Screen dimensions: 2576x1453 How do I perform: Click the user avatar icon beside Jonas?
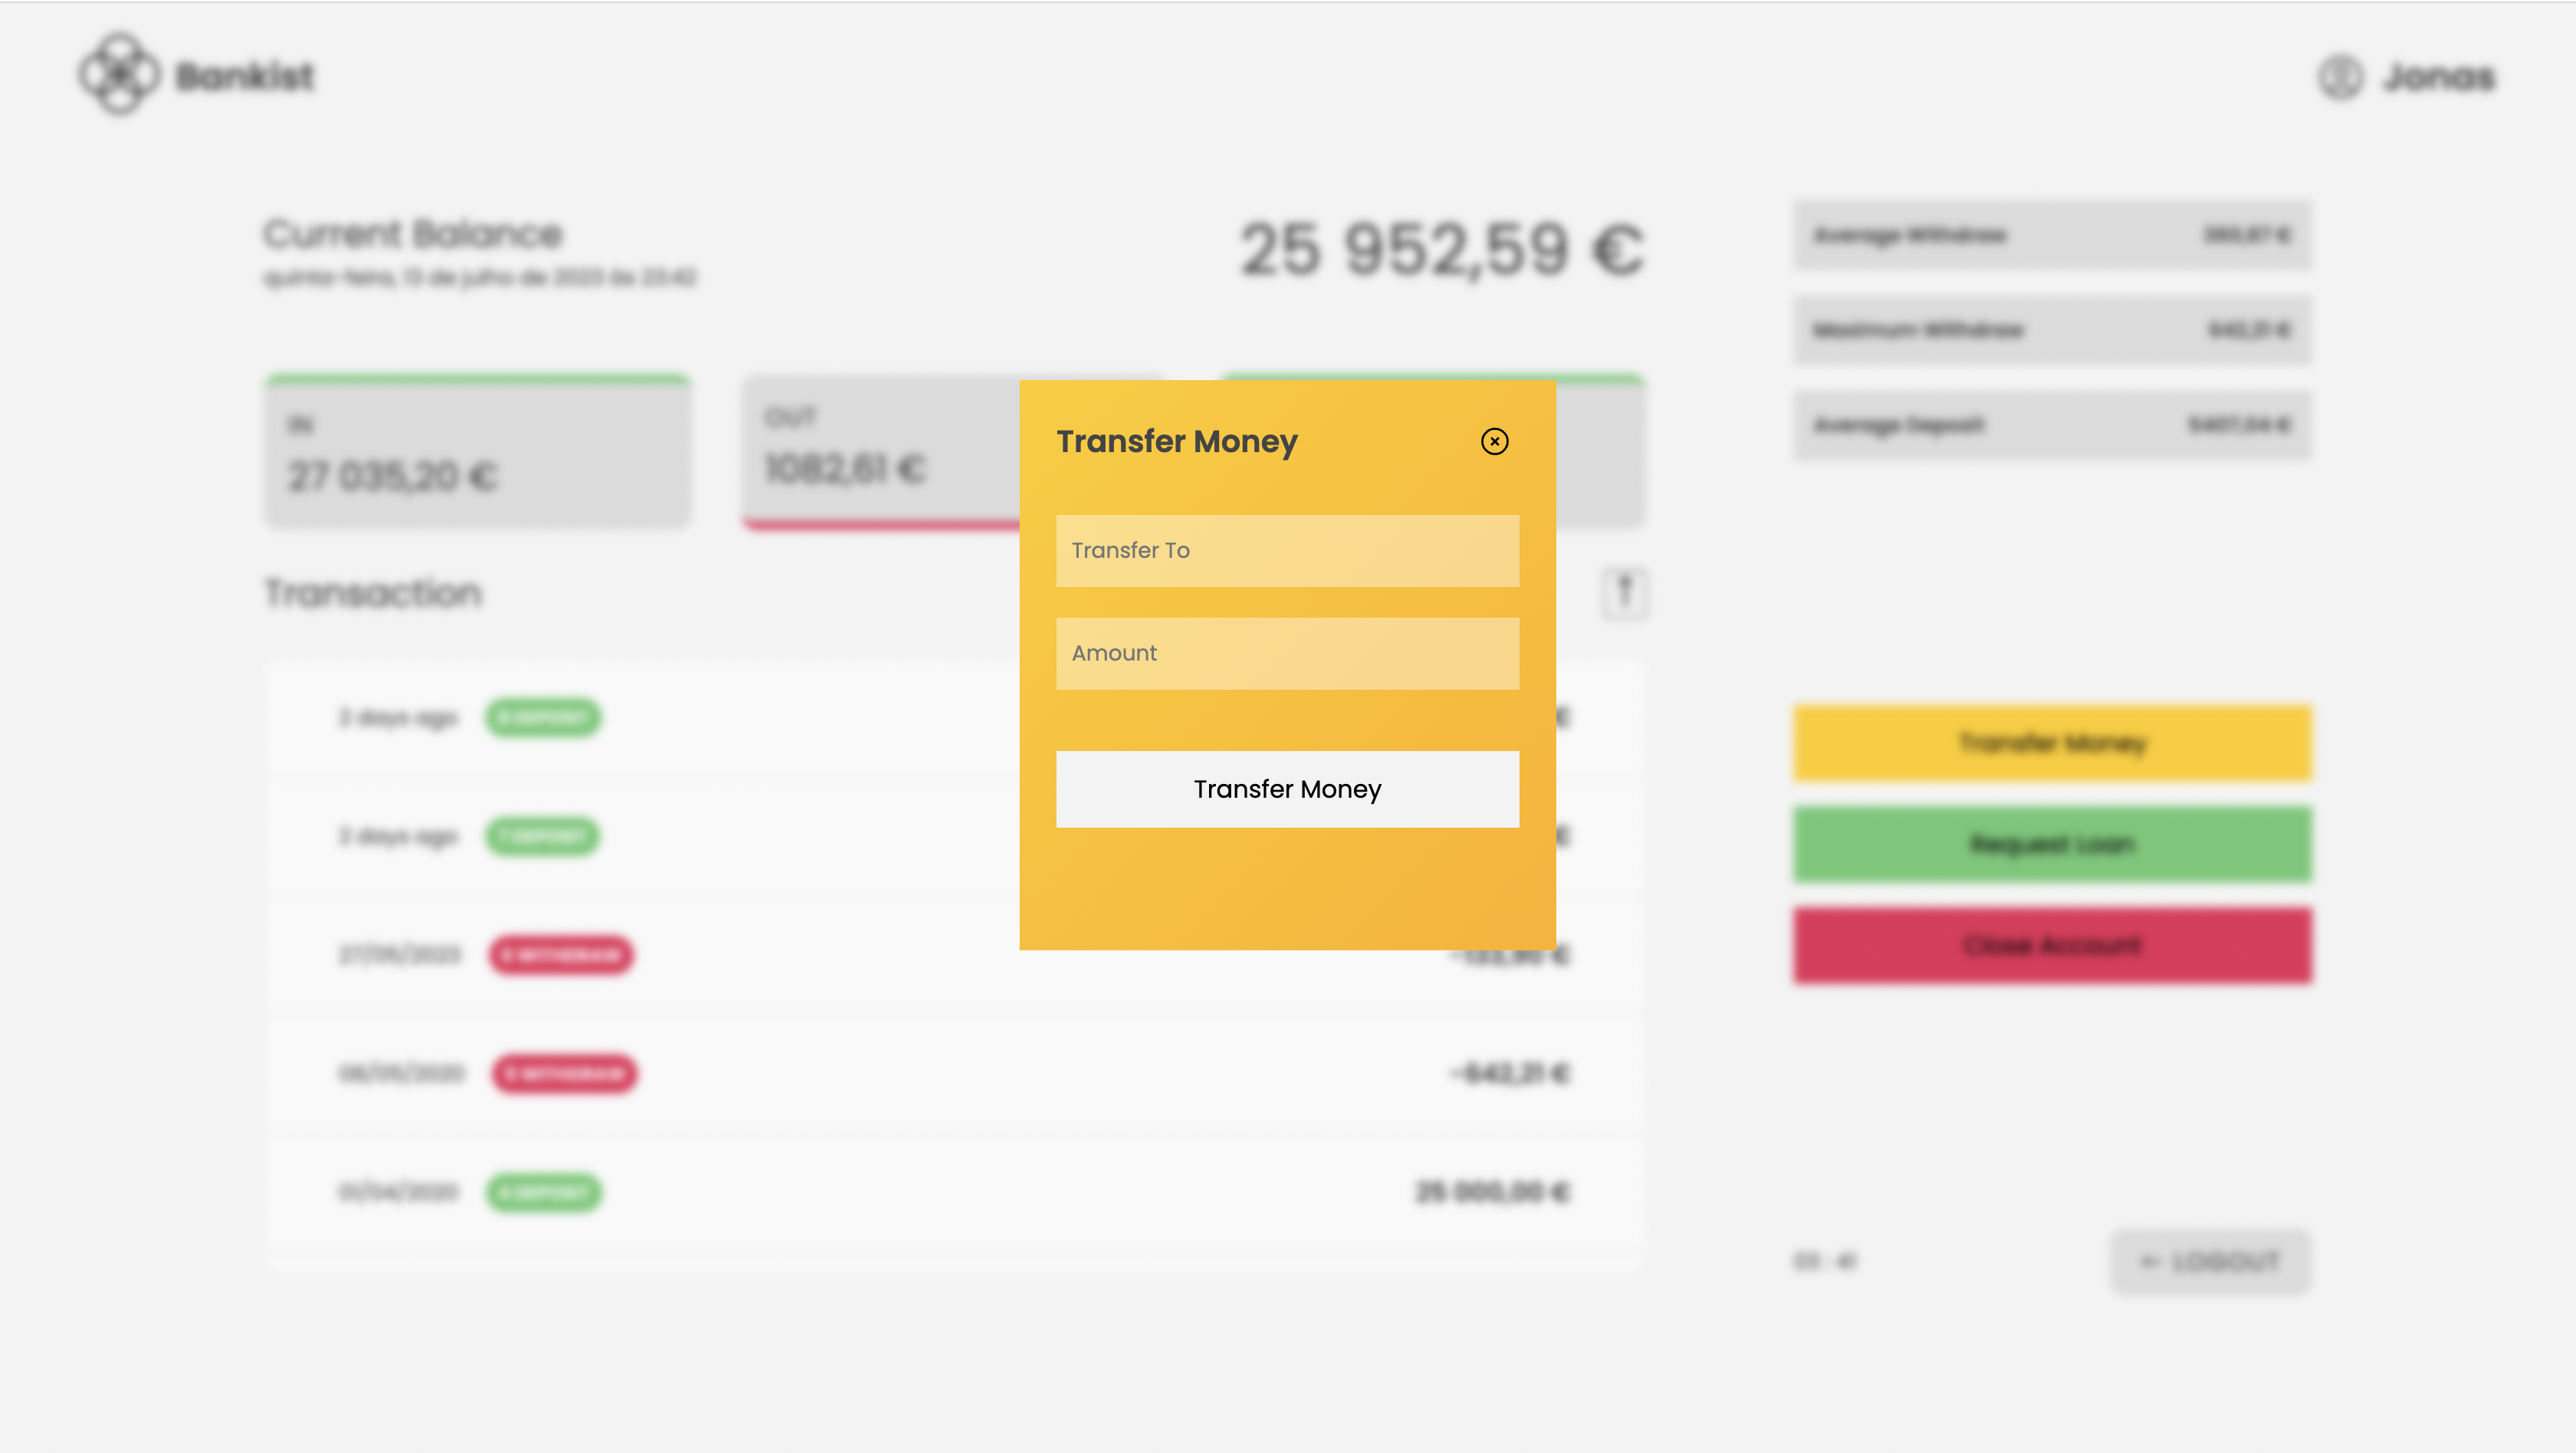(x=2341, y=77)
